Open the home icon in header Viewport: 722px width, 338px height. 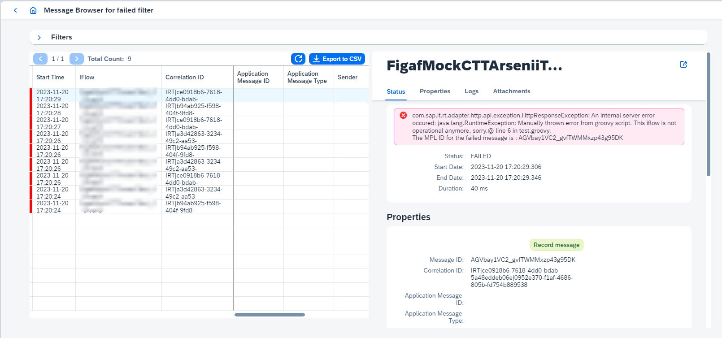pyautogui.click(x=33, y=10)
